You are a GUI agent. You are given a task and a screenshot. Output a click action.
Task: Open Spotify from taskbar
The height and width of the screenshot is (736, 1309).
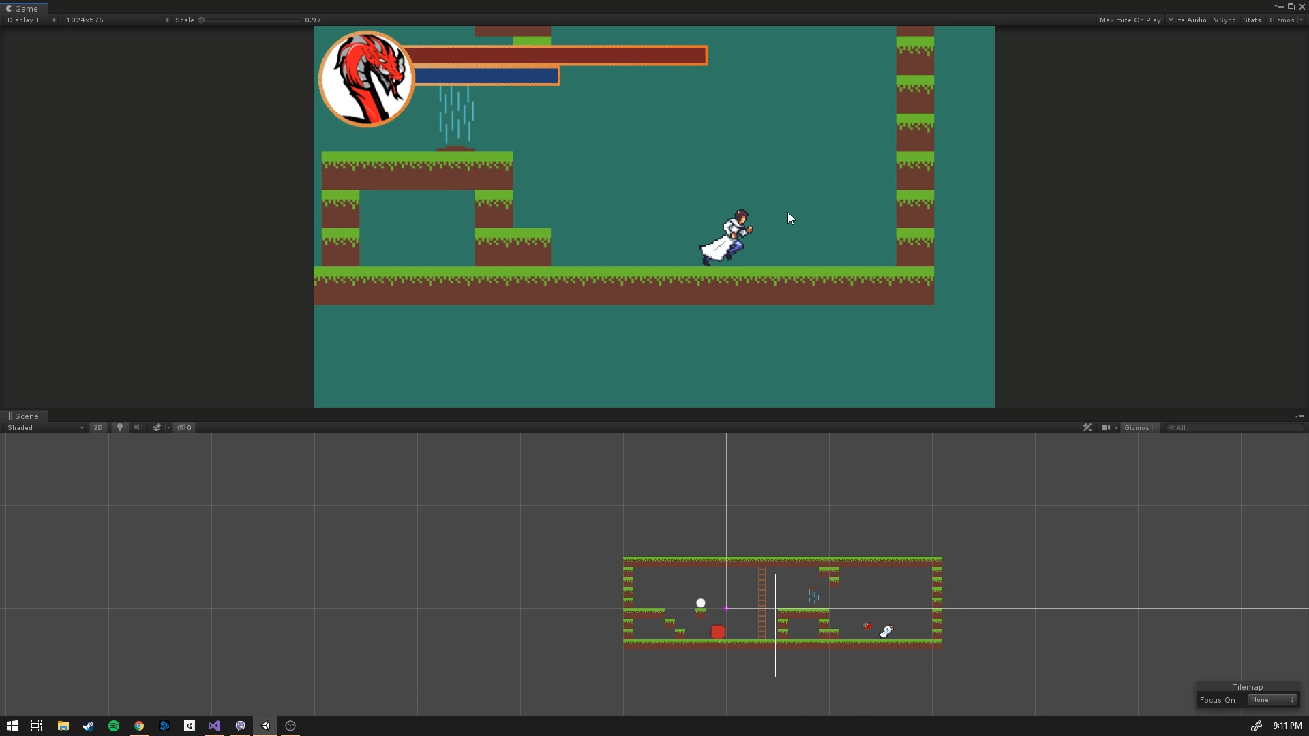tap(114, 726)
